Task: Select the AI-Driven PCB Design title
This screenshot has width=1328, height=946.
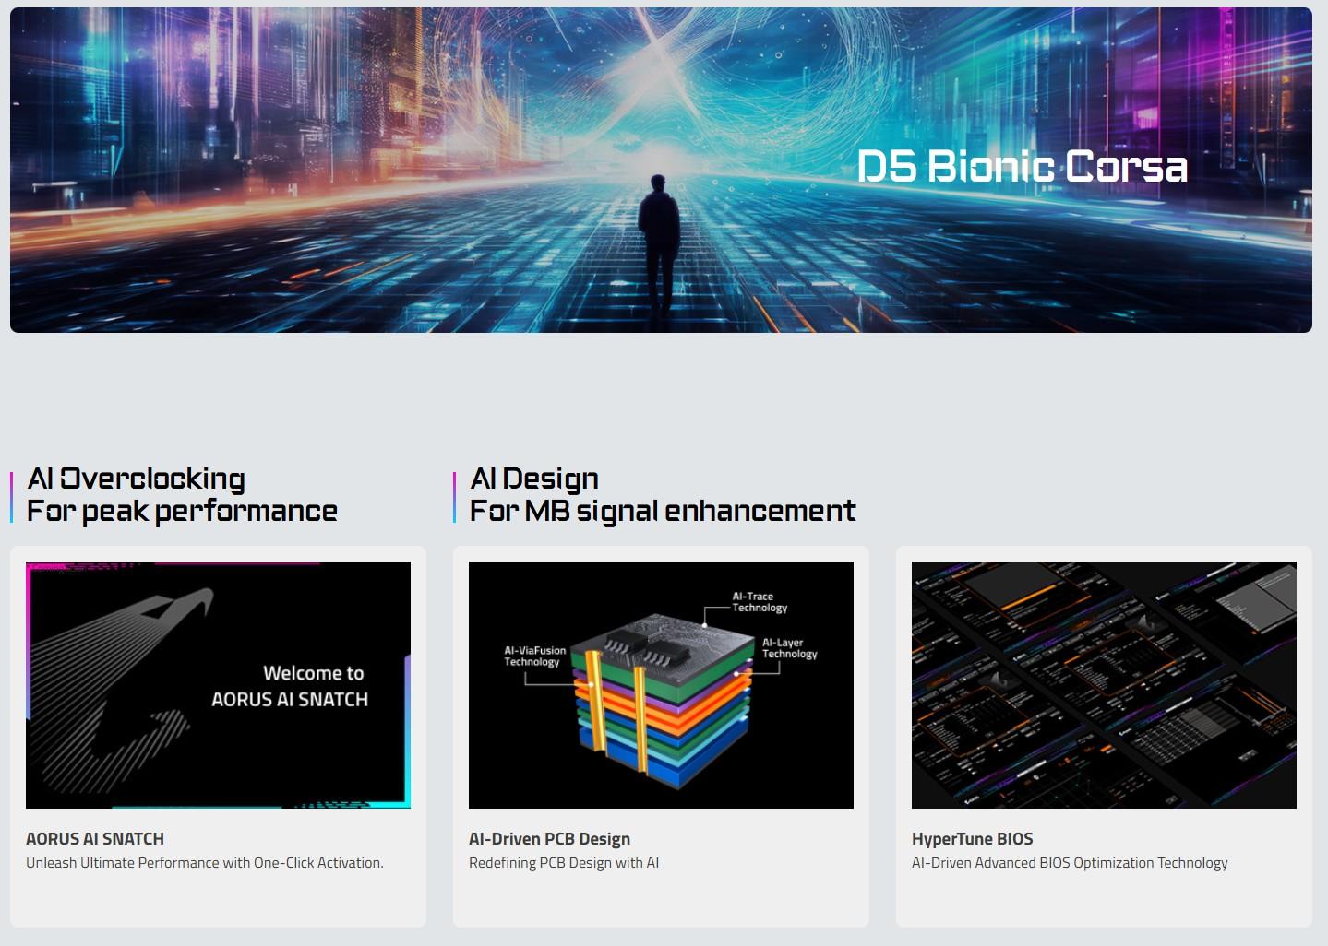Action: coord(549,839)
